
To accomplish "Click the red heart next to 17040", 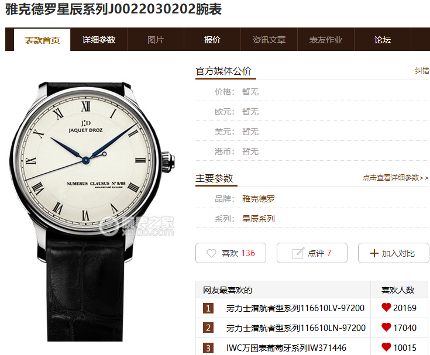I will pyautogui.click(x=386, y=328).
